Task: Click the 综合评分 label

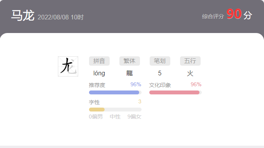Action: point(213,16)
